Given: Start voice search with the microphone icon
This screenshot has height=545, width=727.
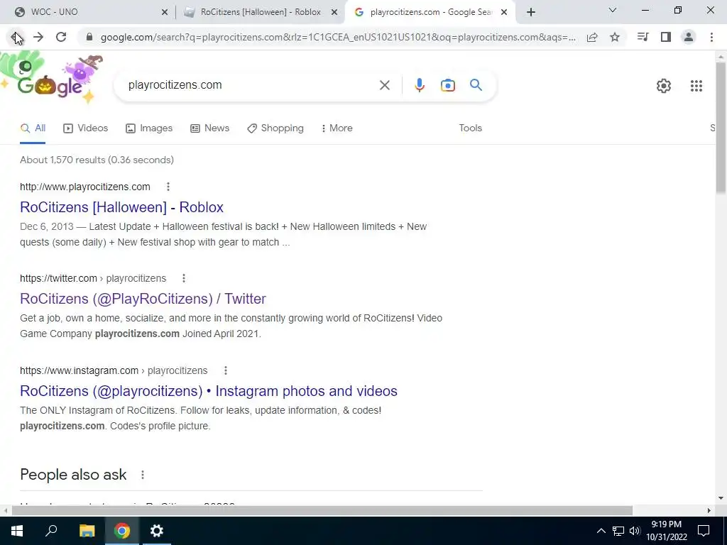Looking at the screenshot, I should click(419, 85).
